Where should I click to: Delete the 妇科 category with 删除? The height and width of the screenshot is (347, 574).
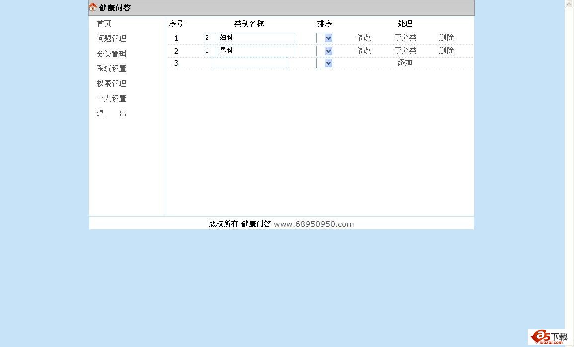[446, 37]
